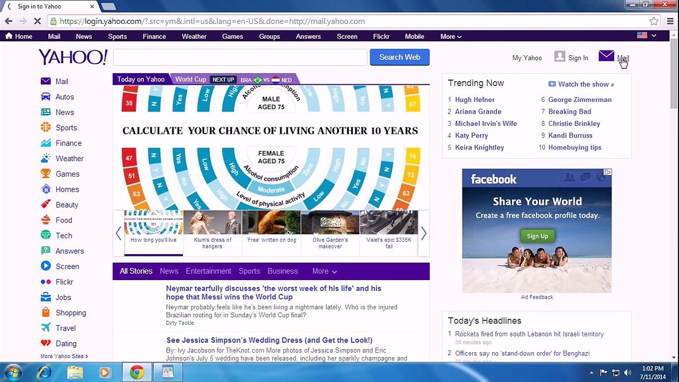Select the All Stories tab
This screenshot has height=382, width=679.
pos(136,271)
